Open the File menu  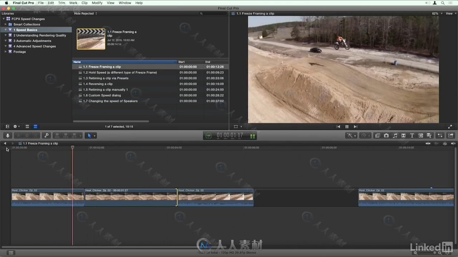41,3
